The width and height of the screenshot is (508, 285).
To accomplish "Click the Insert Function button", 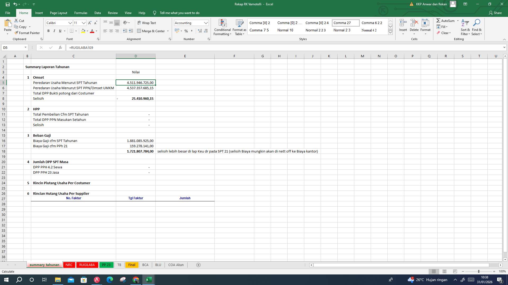I will pyautogui.click(x=60, y=47).
